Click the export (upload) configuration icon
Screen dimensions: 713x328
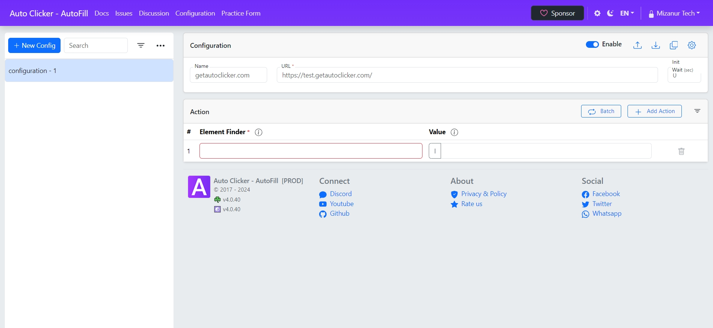(638, 45)
